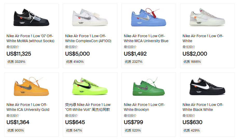Click the US$630 price
This screenshot has width=238, height=139.
(192, 122)
